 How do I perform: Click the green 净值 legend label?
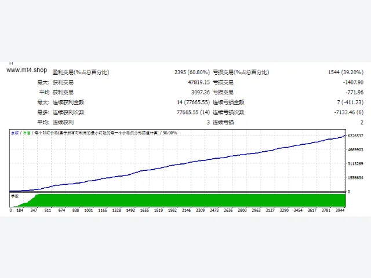(x=27, y=133)
